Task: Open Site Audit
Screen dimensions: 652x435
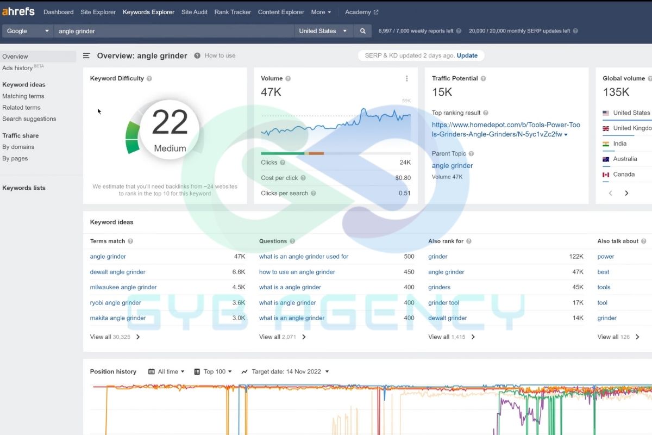Action: [195, 12]
